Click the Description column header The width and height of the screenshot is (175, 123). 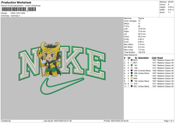pos(143,58)
